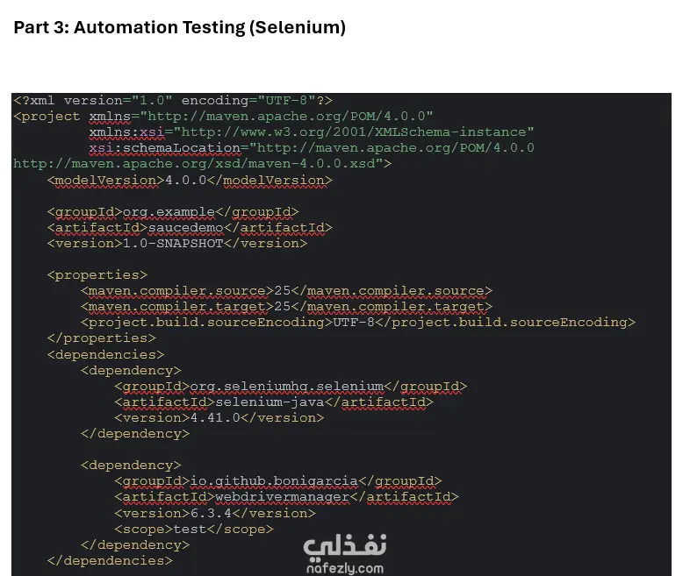
Task: Click the webdrivermanager artifactId text
Action: (282, 497)
